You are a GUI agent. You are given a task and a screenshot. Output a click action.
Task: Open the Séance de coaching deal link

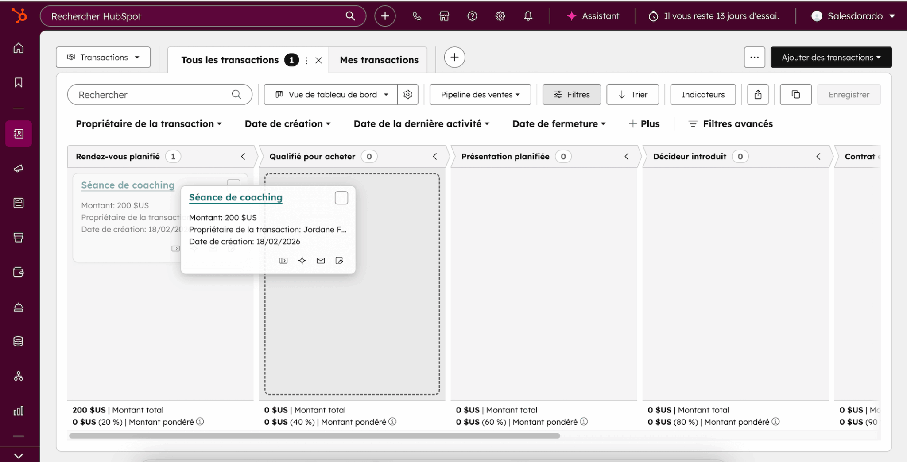tap(235, 197)
